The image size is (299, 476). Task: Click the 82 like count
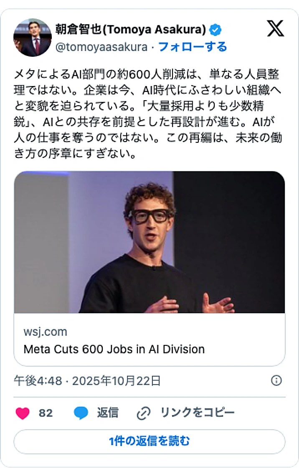46,413
